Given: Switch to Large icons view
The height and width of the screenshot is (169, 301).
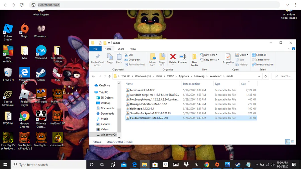Looking at the screenshot, I should pyautogui.click(x=293, y=142).
